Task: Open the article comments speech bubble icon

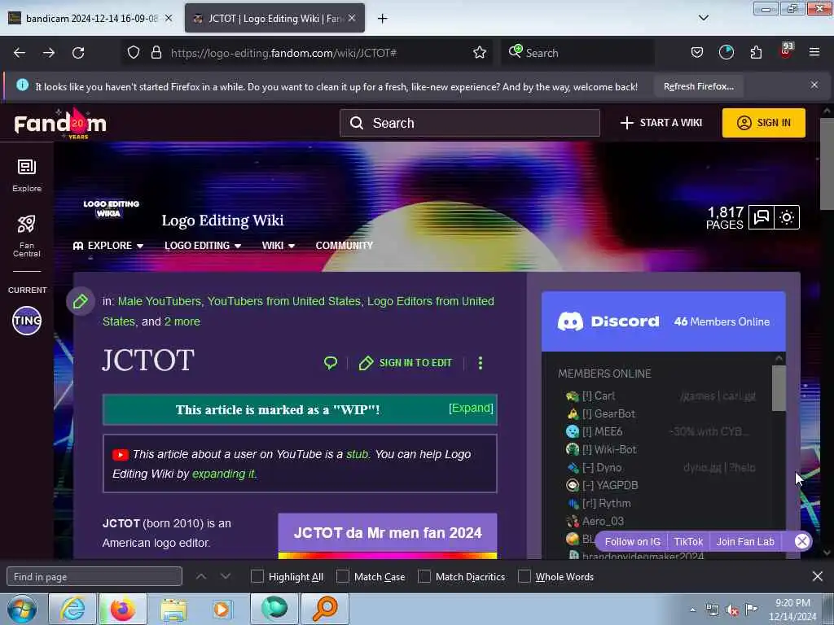Action: pos(331,363)
